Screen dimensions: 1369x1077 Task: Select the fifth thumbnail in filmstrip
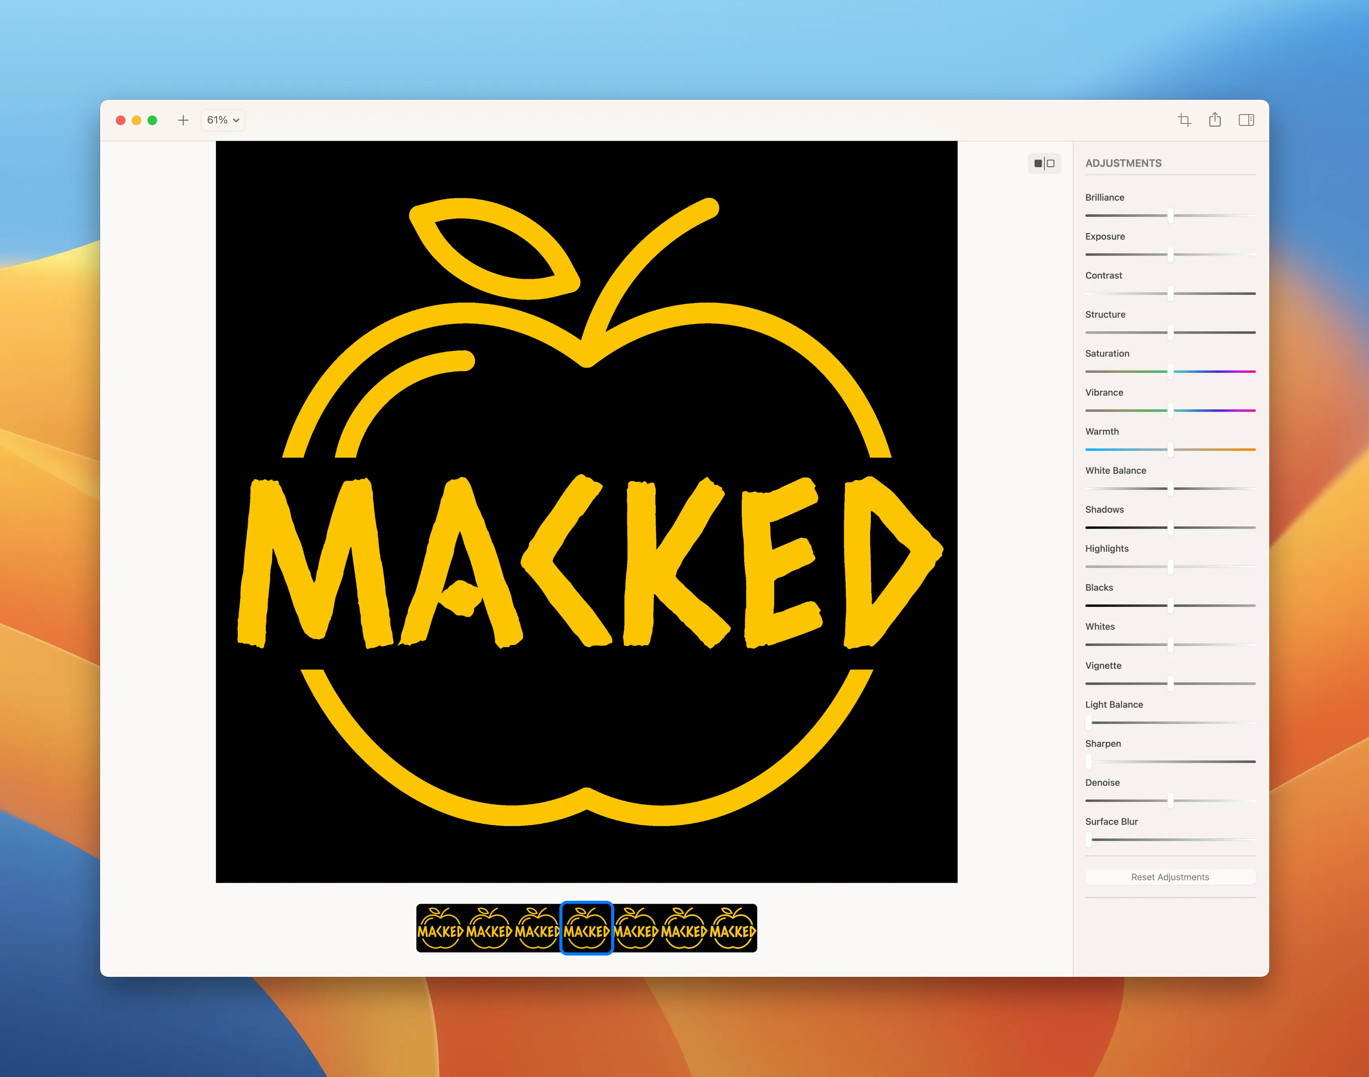pyautogui.click(x=636, y=928)
